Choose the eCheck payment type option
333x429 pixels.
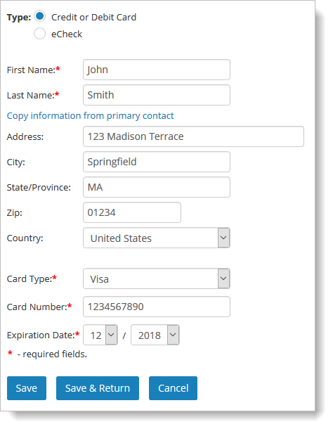(39, 34)
